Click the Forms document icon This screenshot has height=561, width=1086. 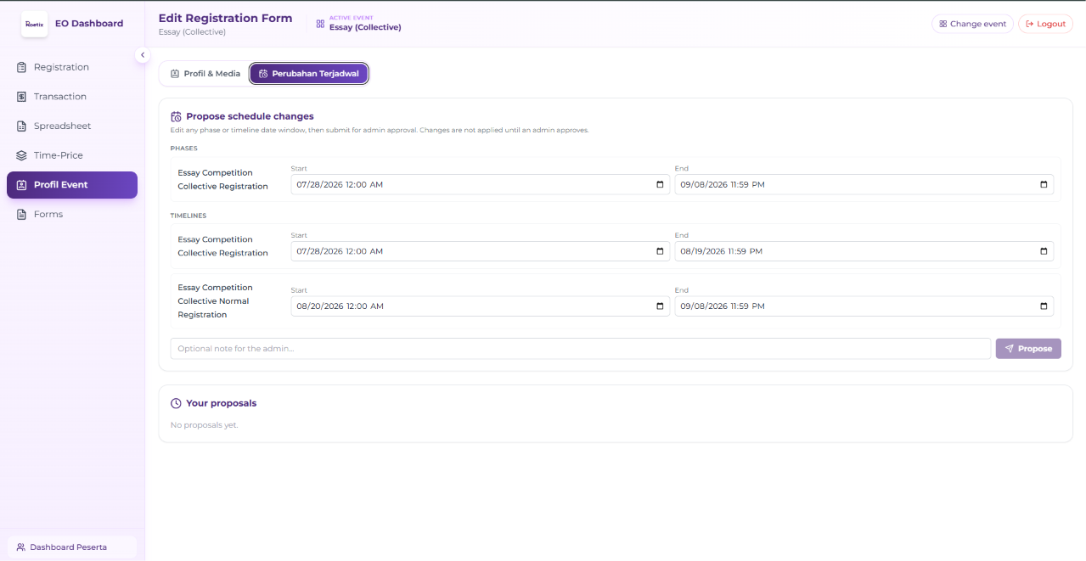[22, 214]
